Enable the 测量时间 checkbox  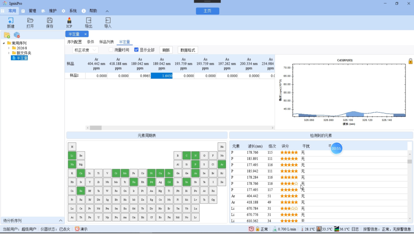coord(111,50)
